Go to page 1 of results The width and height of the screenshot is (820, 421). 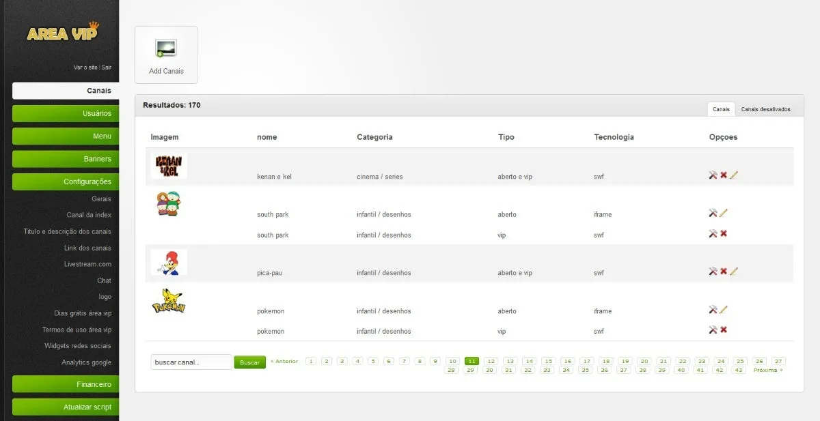pos(311,361)
